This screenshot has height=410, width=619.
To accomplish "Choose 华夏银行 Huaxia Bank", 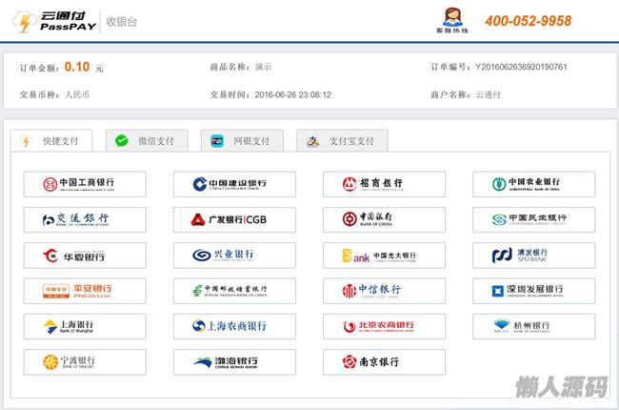I will coord(85,256).
